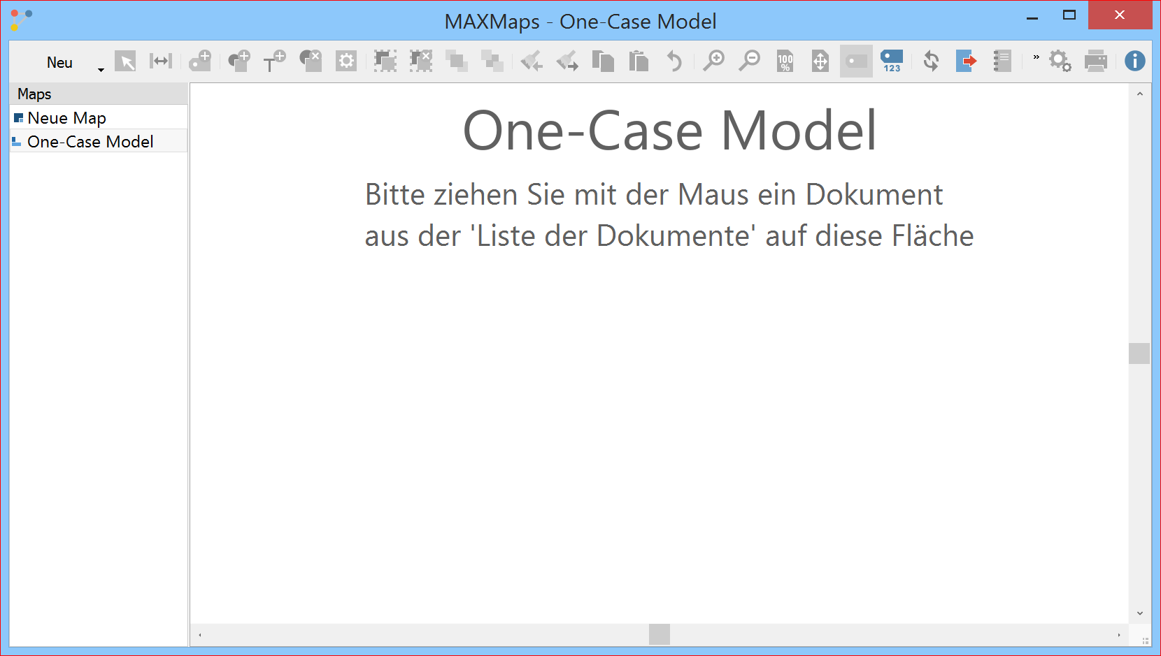The width and height of the screenshot is (1161, 656).
Task: Expand the toolbar overflow chevron
Action: (x=1036, y=57)
